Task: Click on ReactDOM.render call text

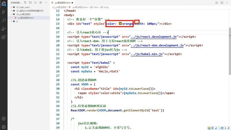Action: point(84,110)
